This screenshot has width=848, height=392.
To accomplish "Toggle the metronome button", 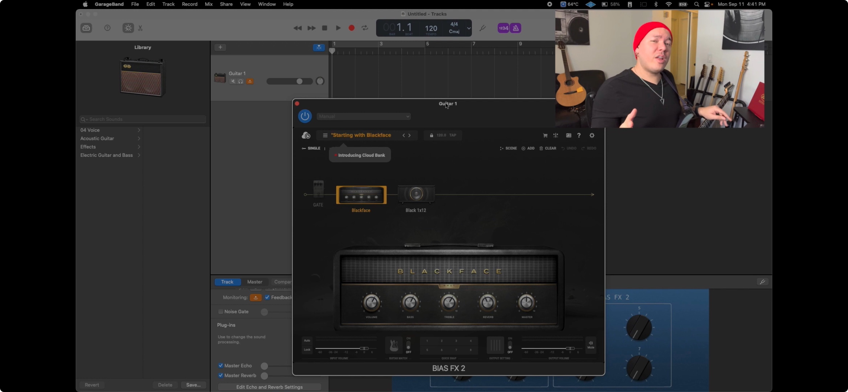I will (516, 28).
